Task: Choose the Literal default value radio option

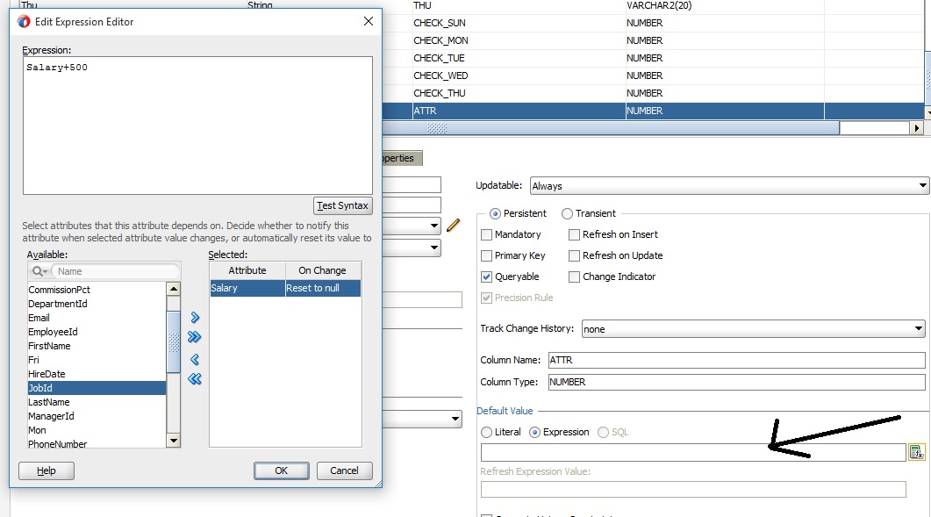Action: click(x=487, y=432)
